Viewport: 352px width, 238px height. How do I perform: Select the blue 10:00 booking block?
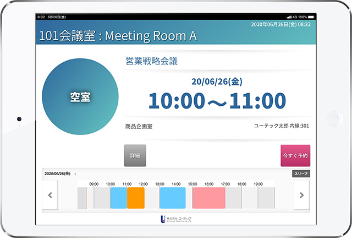click(118, 198)
